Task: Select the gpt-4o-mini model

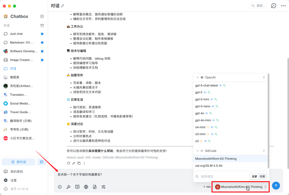Action: 230,120
